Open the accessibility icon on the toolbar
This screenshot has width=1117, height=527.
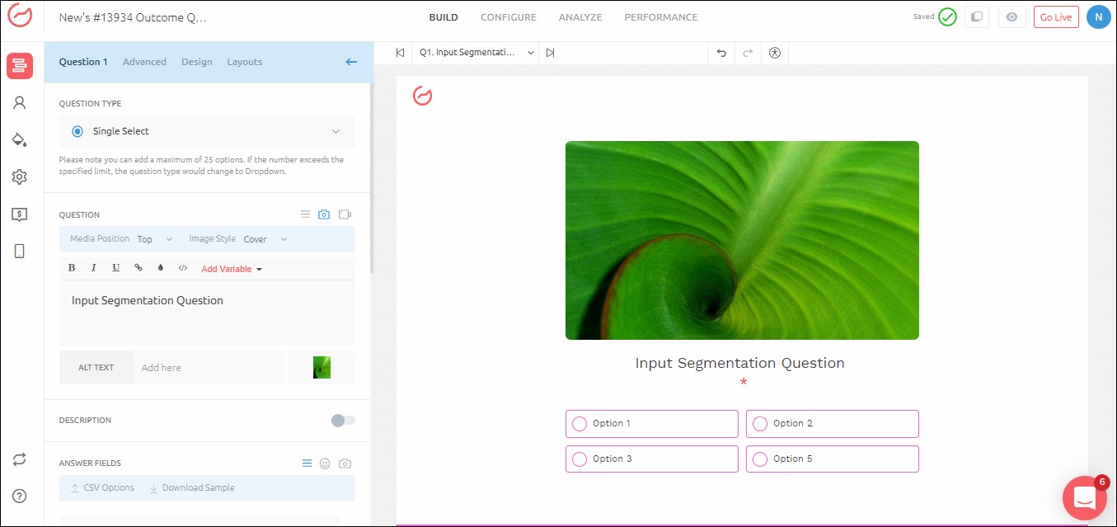point(774,52)
